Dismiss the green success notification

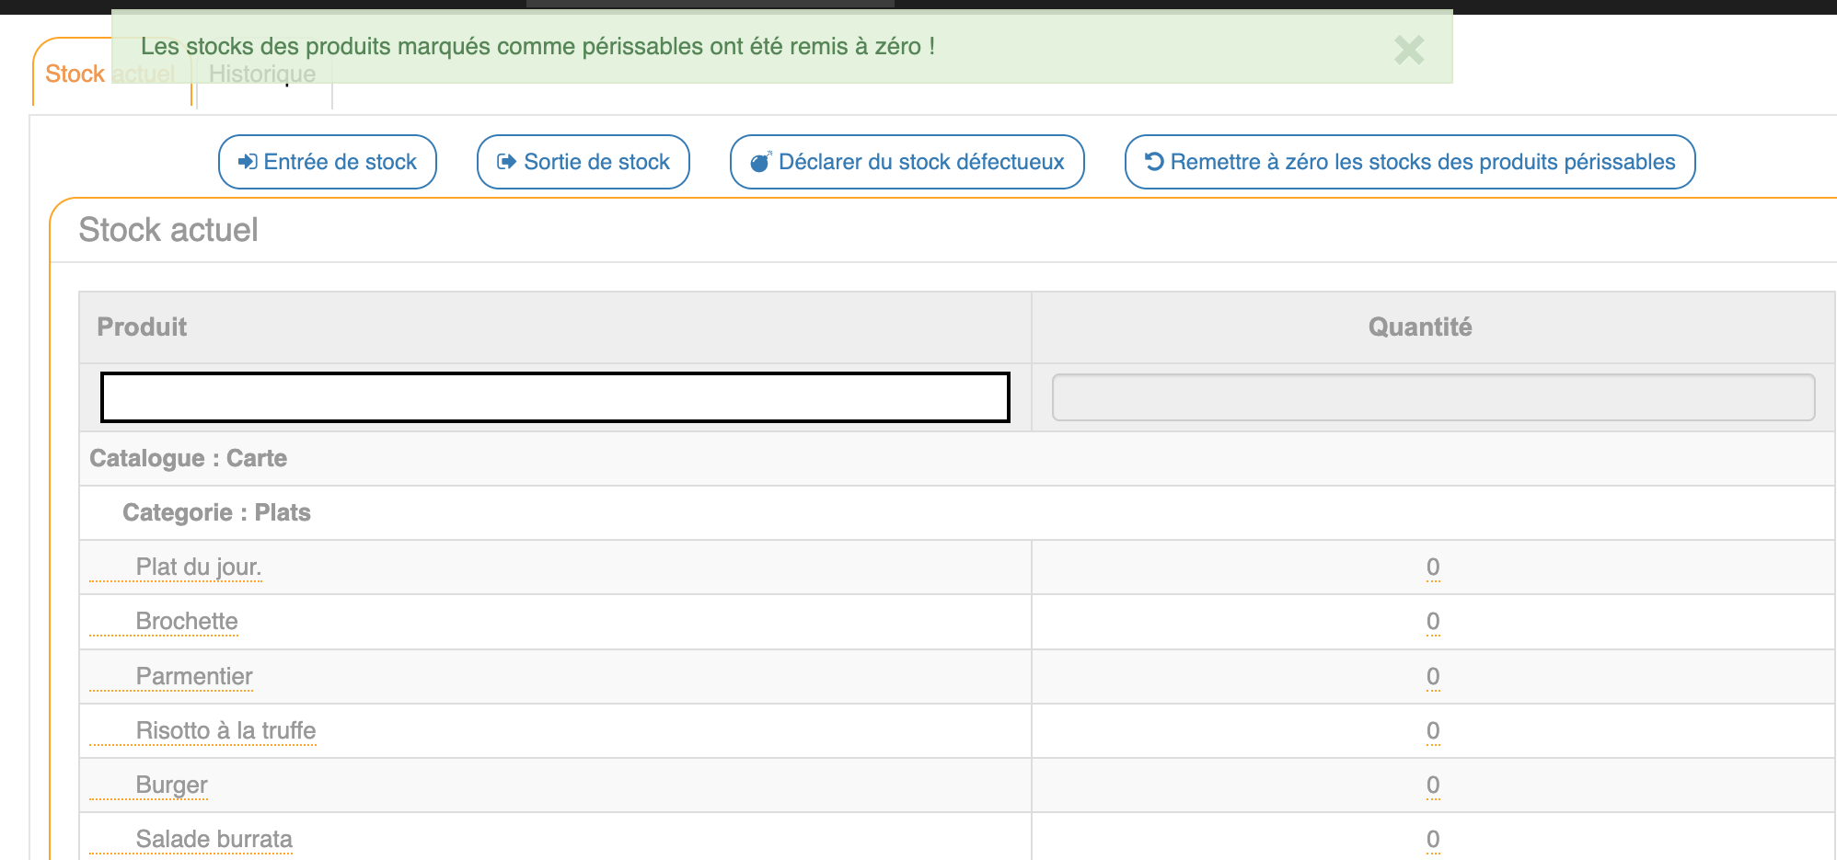click(1408, 50)
